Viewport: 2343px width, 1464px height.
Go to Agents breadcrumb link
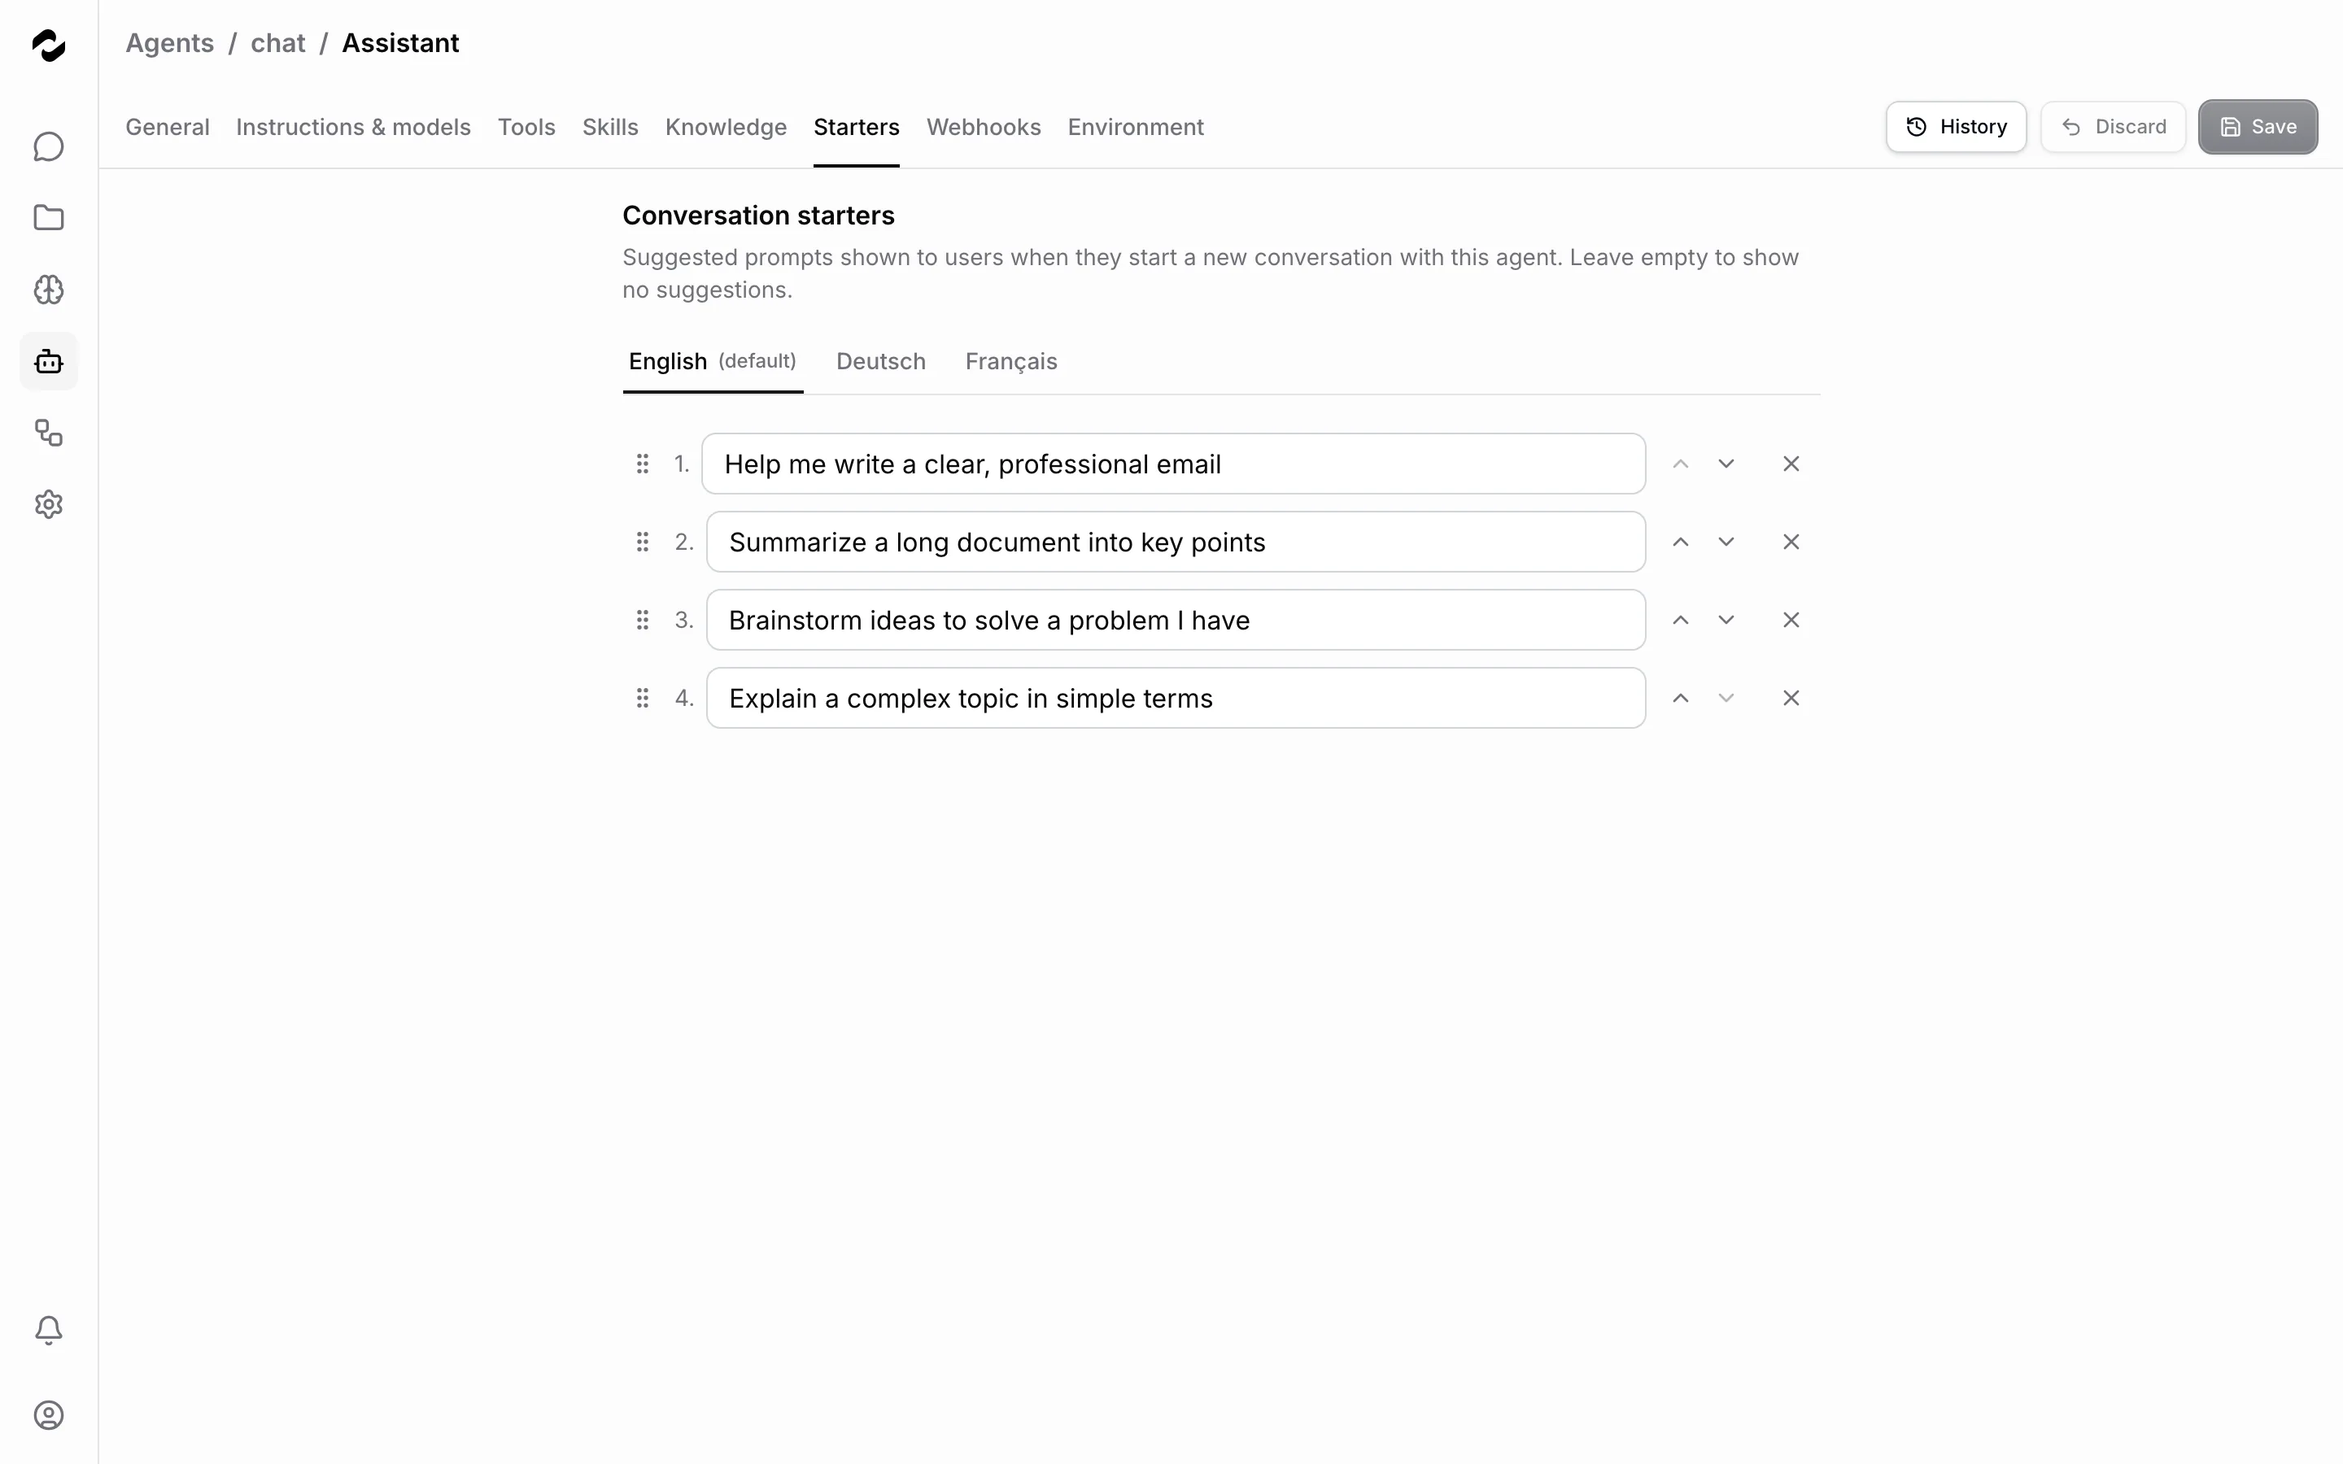click(169, 44)
